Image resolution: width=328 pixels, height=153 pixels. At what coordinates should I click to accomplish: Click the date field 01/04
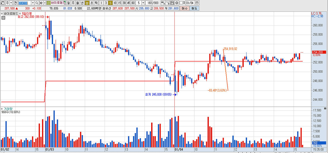coord(190,3)
